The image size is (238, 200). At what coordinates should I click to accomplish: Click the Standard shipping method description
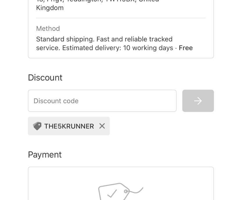pyautogui.click(x=104, y=39)
